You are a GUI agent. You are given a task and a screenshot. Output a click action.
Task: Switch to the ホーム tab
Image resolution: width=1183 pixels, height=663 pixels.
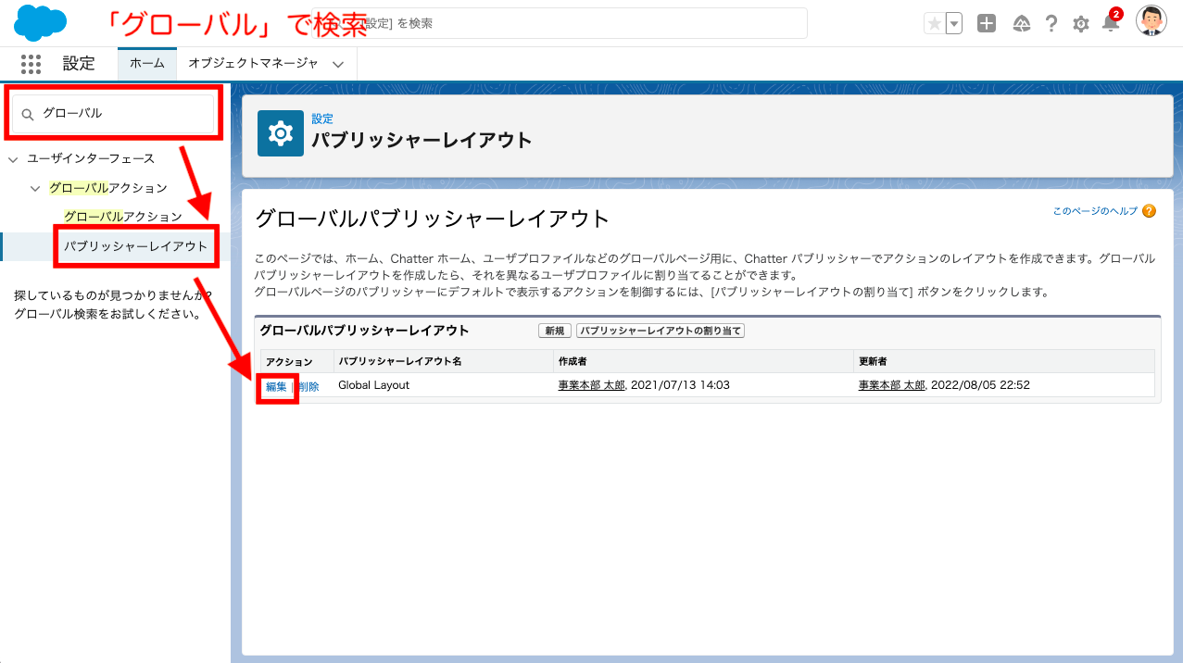click(x=146, y=64)
